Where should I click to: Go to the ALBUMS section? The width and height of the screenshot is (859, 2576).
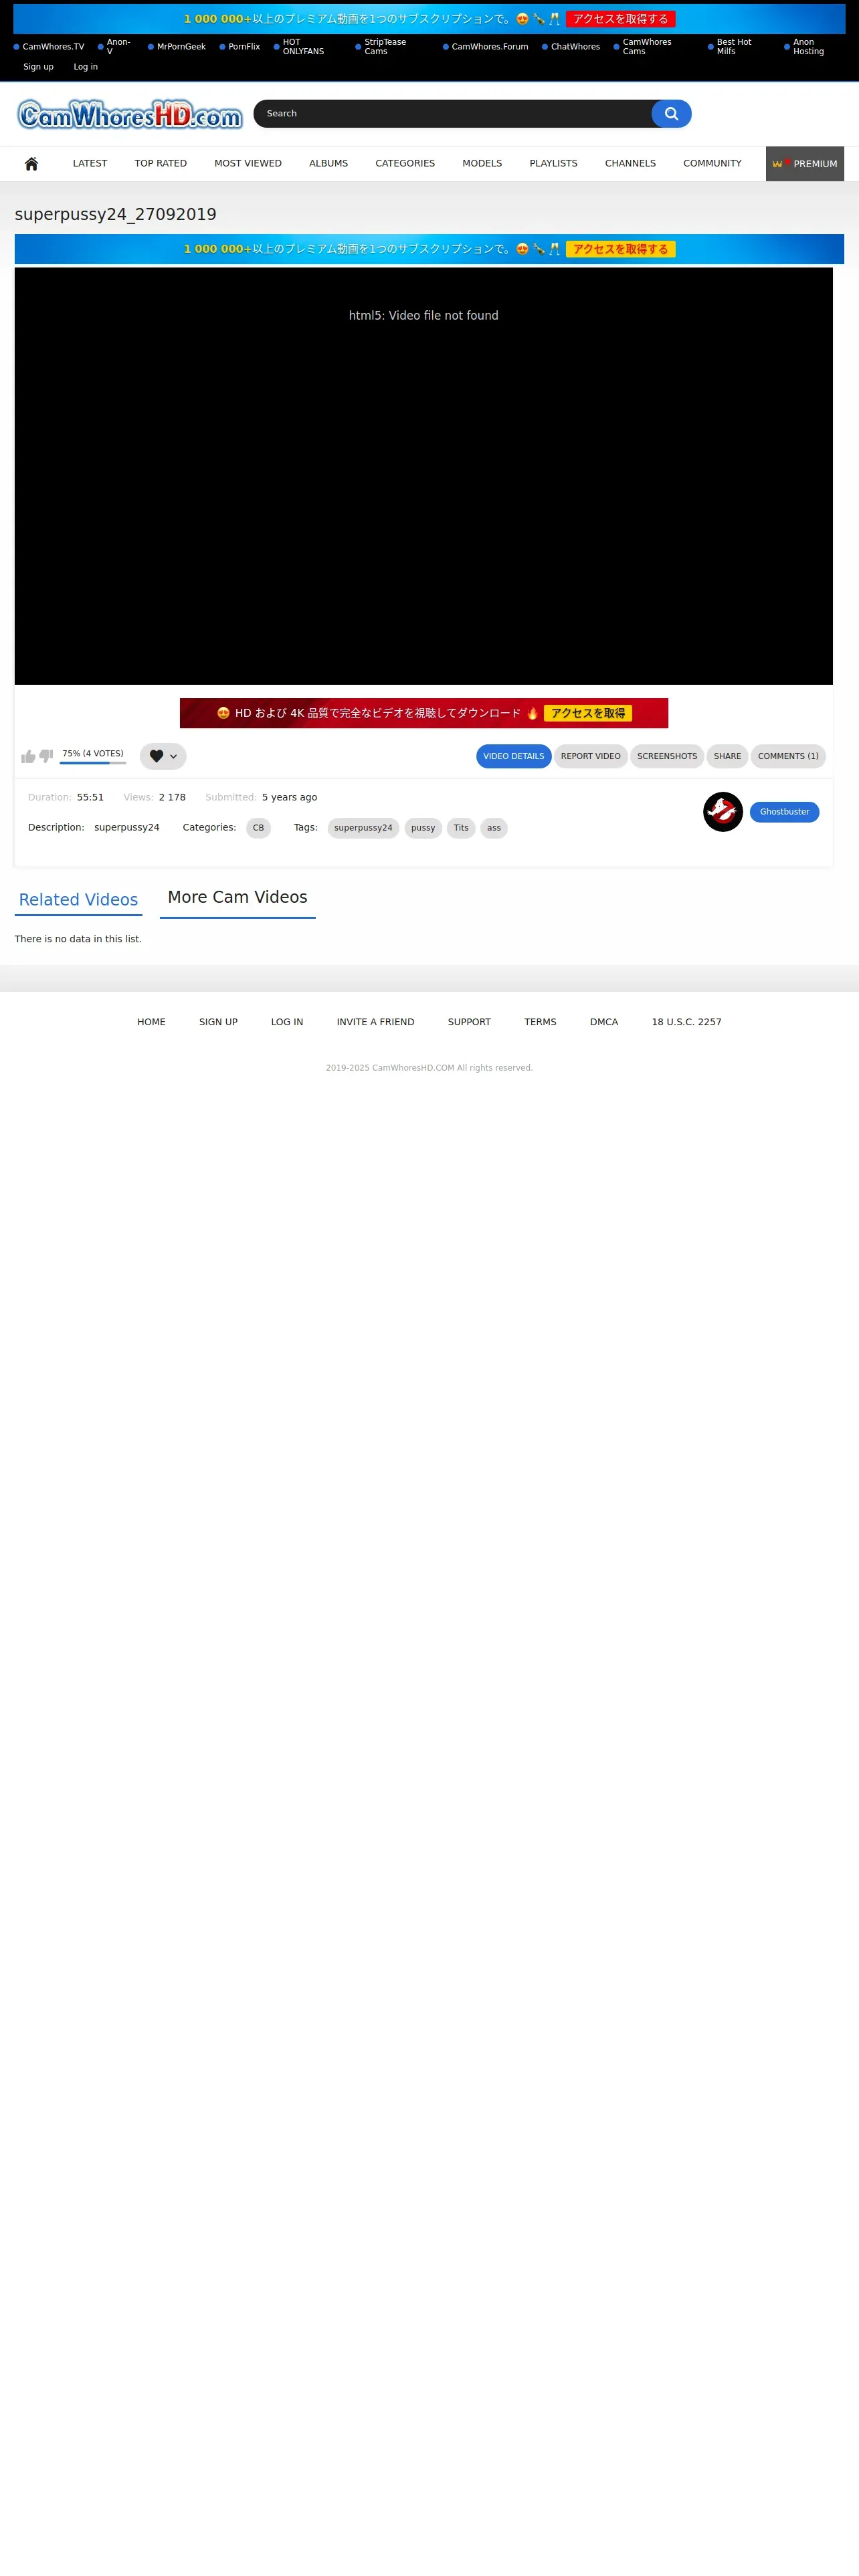(x=328, y=164)
